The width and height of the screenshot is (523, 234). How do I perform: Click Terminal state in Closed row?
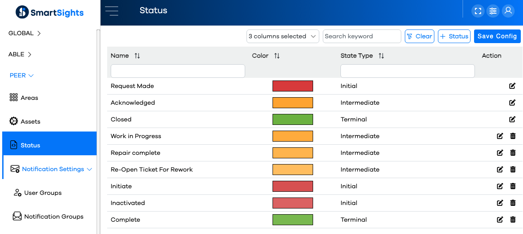[x=354, y=119]
